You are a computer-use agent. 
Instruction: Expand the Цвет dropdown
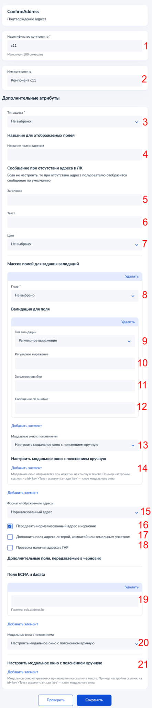[x=74, y=244]
